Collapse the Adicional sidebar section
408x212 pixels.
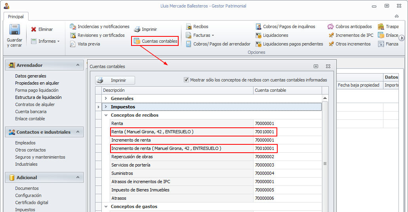78,178
